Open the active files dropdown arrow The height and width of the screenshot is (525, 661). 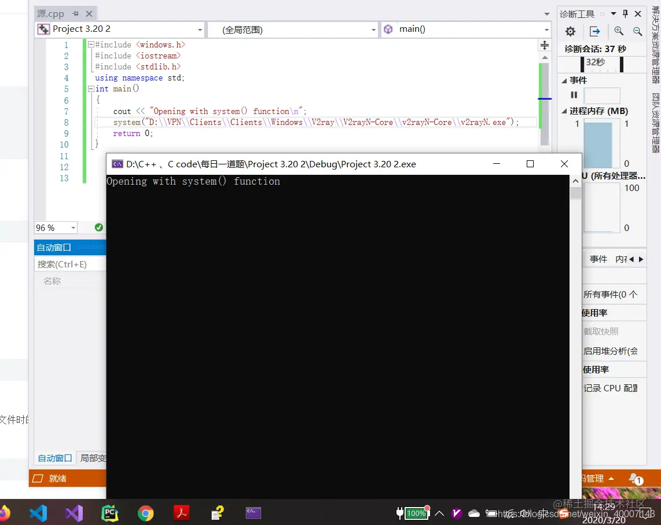547,14
